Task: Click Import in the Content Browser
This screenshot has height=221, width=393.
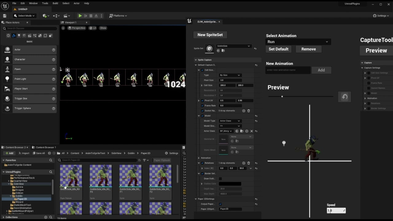Action: 24,153
